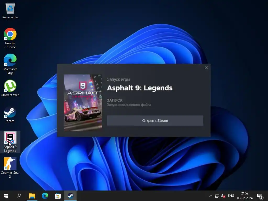This screenshot has height=201, width=268.
Task: Open taskbar search magnifier
Action: click(19, 196)
